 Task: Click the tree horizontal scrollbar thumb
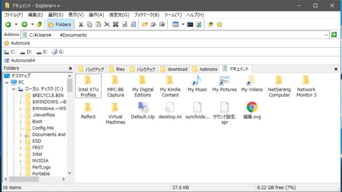point(24,179)
